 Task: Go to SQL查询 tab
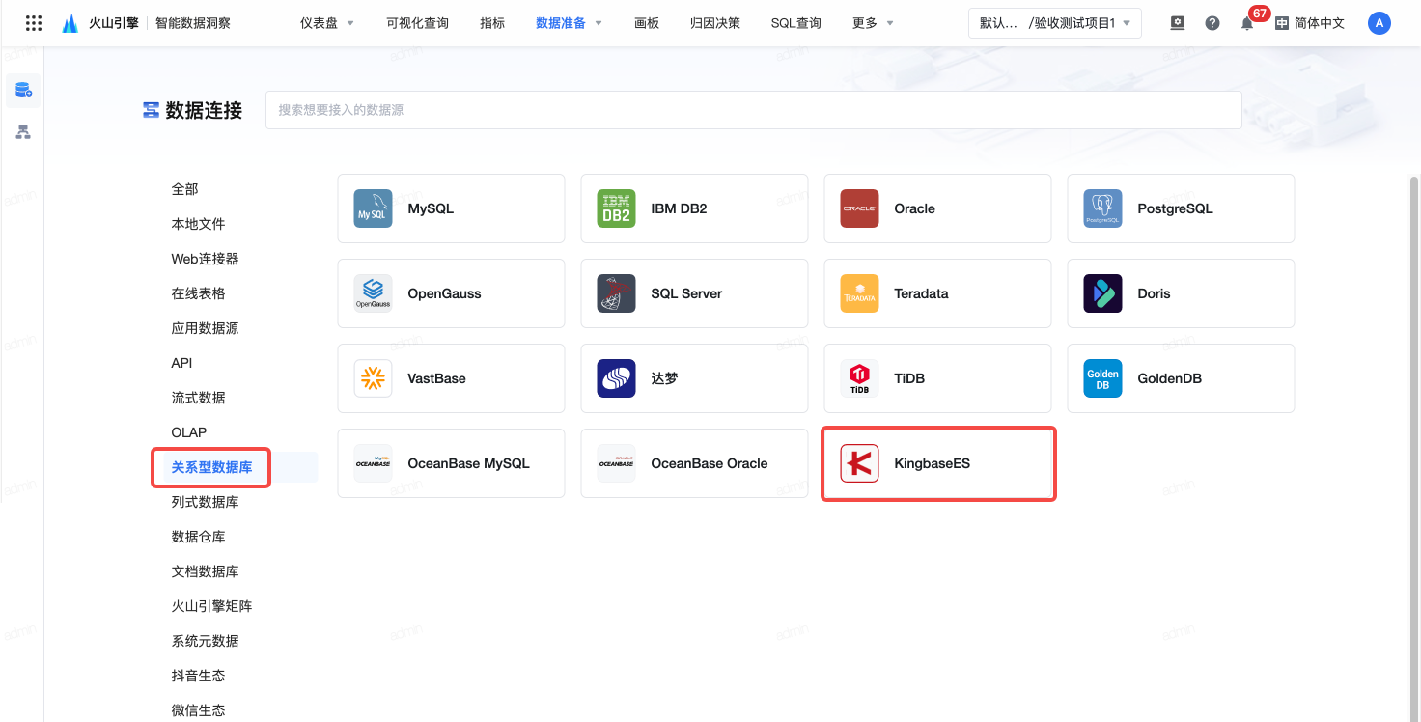796,23
